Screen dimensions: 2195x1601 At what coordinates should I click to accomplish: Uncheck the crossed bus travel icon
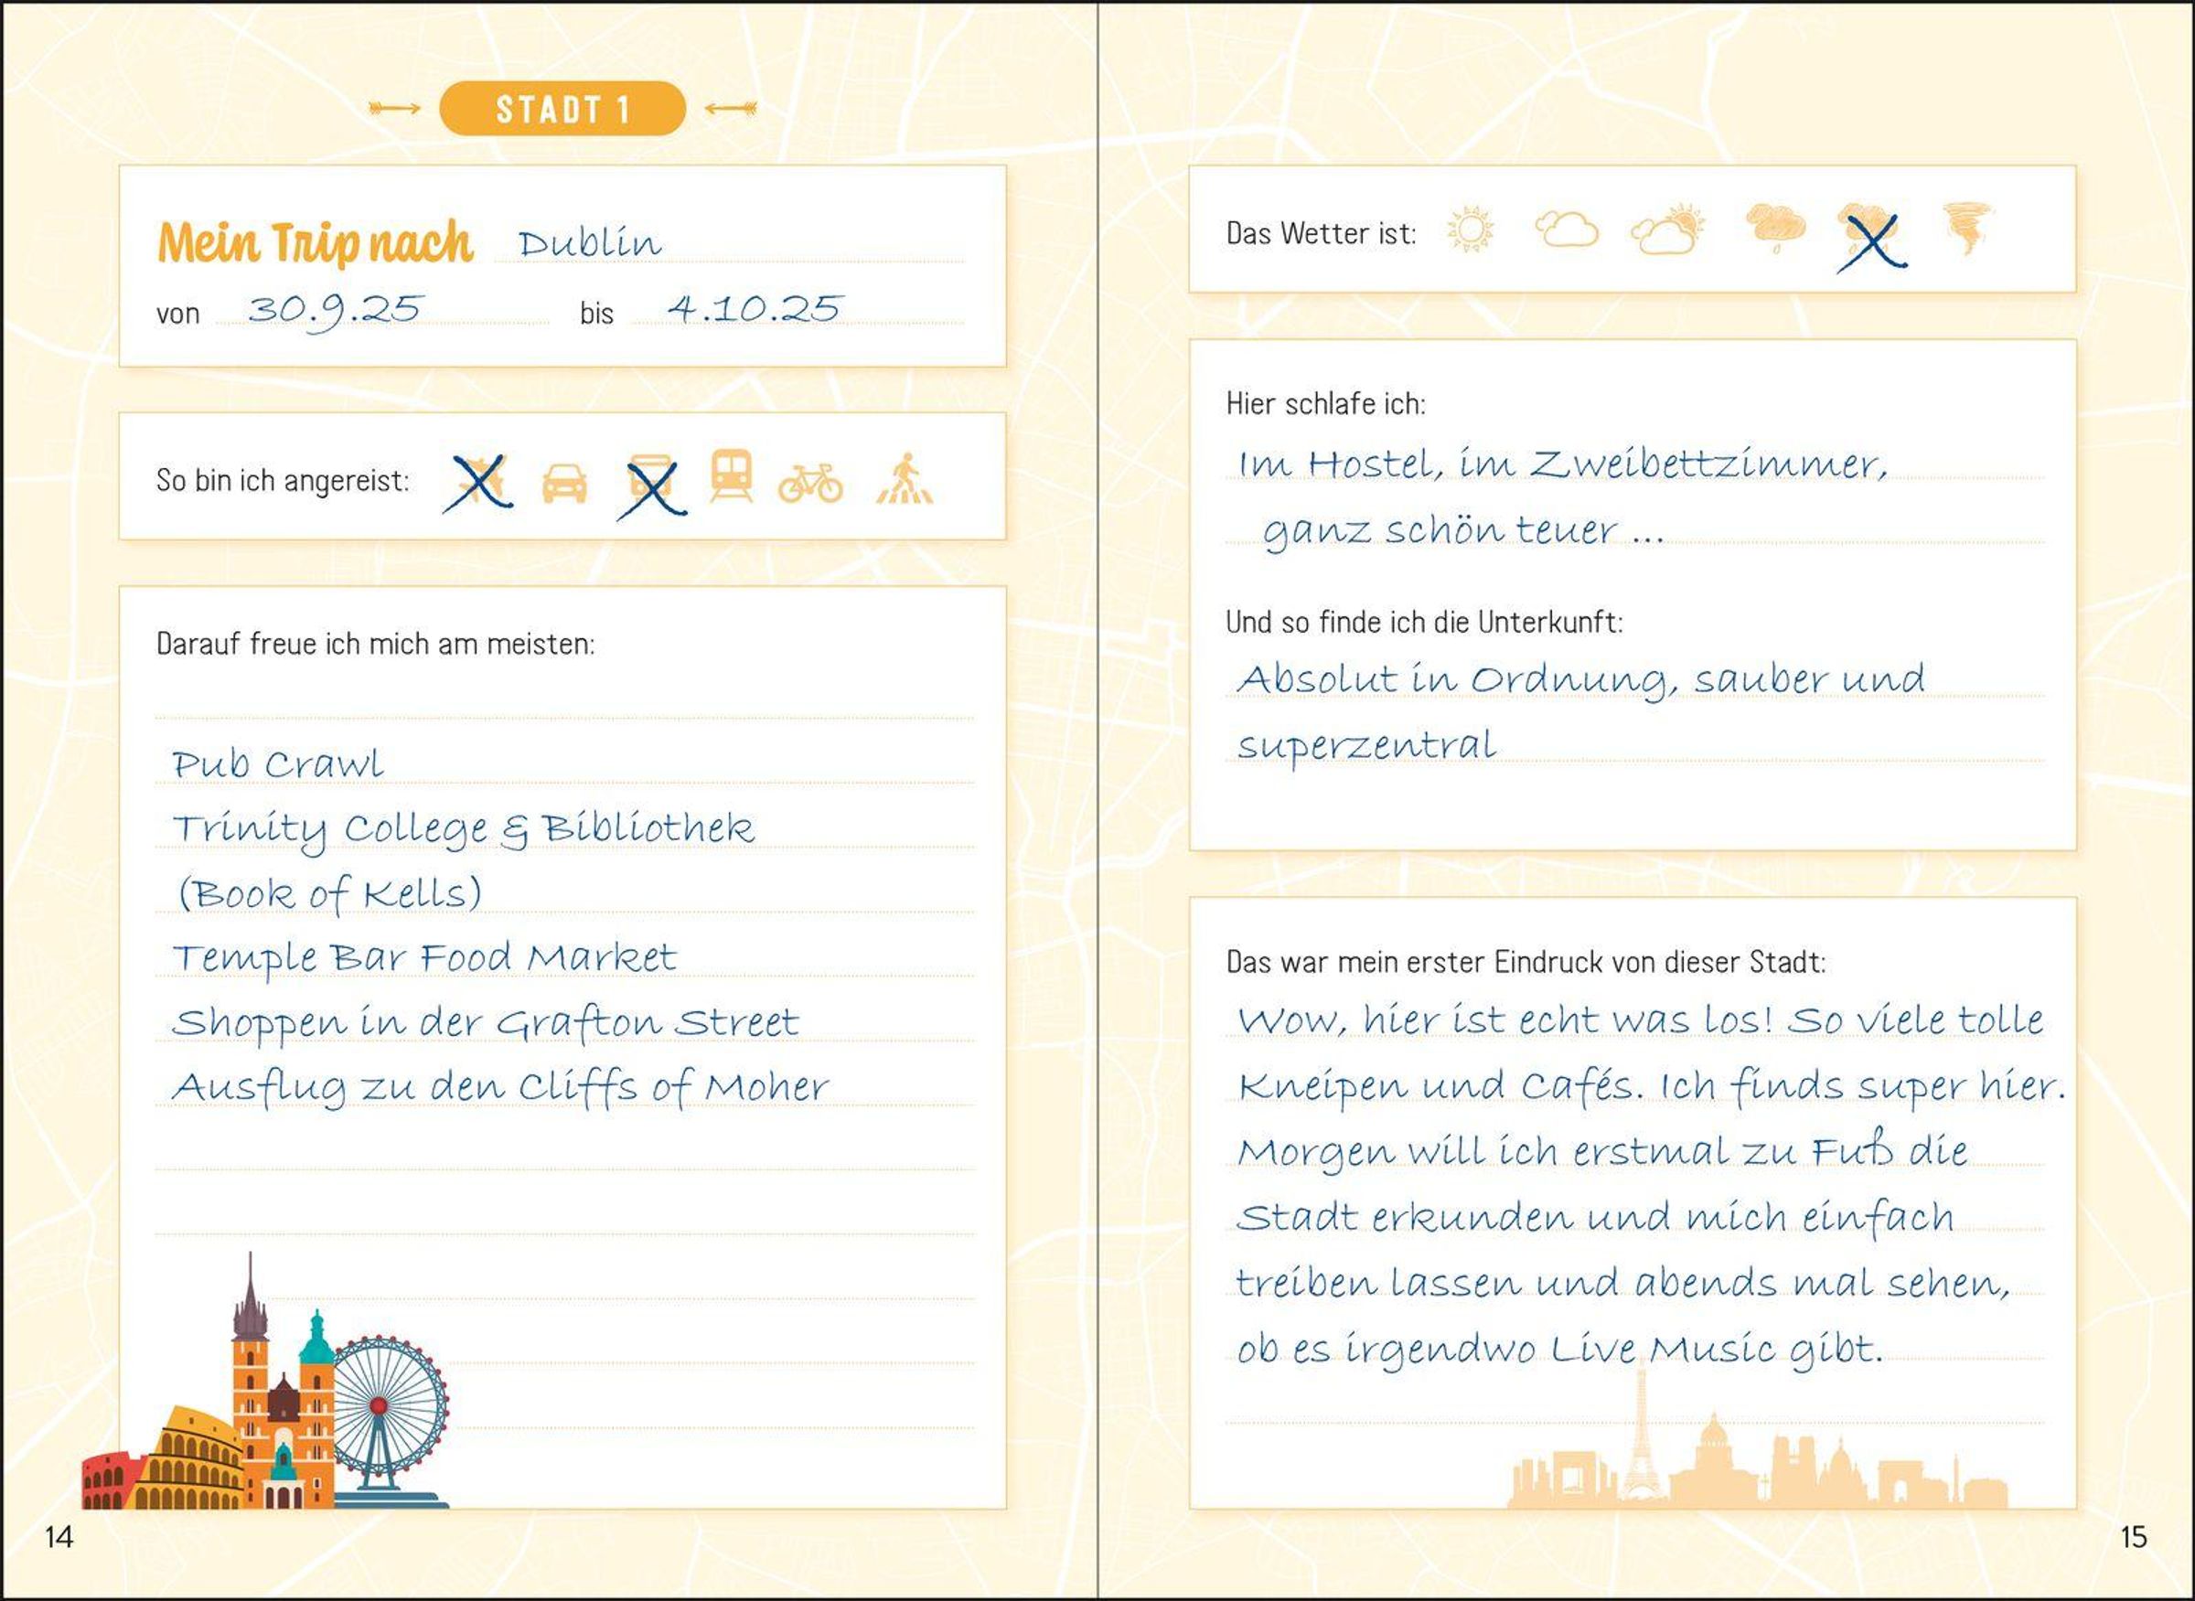651,484
